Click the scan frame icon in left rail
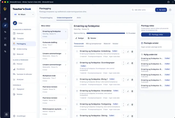175x118 pixels. pos(5,38)
